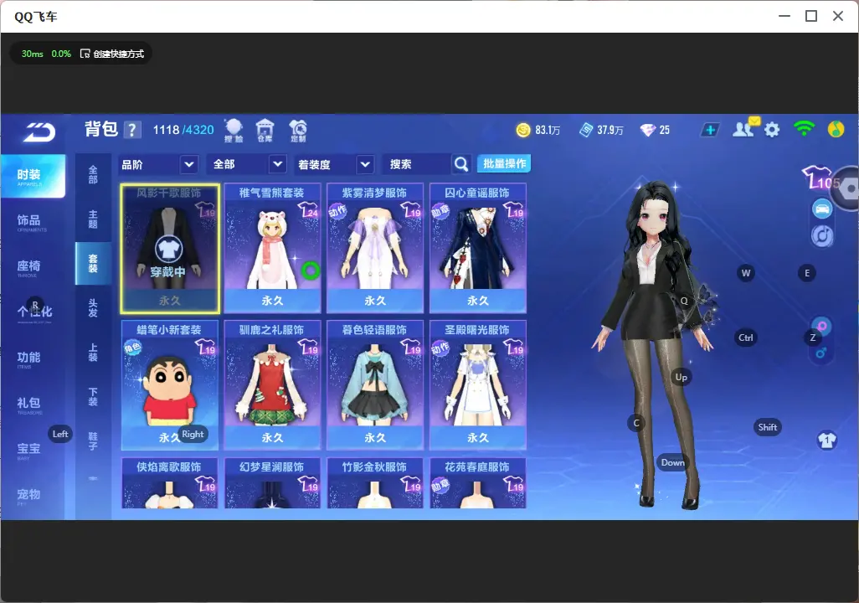Toggle the music note mute icon
The height and width of the screenshot is (603, 859).
(822, 235)
